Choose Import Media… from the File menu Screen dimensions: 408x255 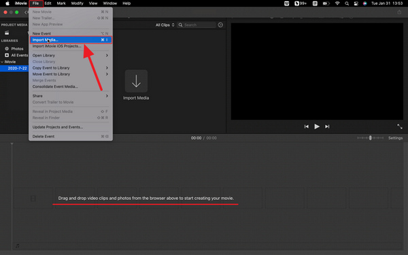click(x=71, y=40)
